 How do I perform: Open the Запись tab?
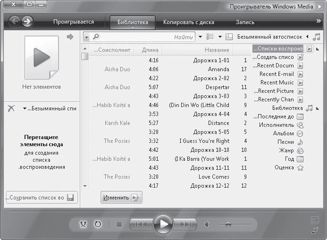coord(245,22)
